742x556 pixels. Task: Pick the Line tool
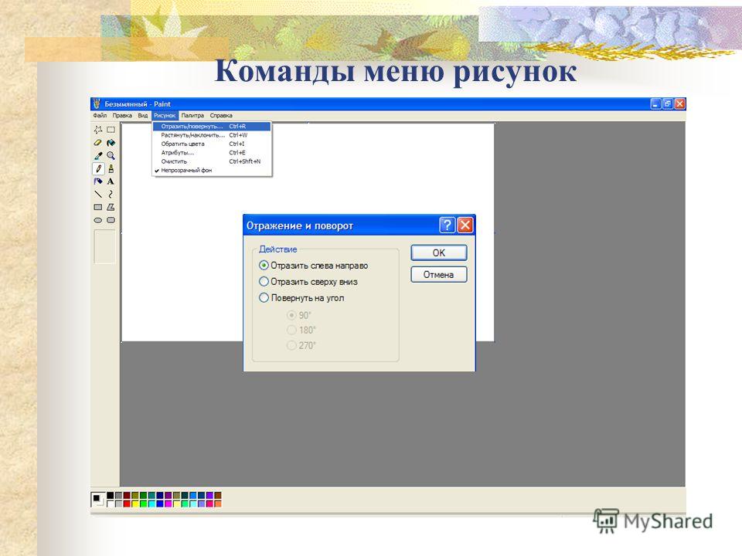(98, 194)
